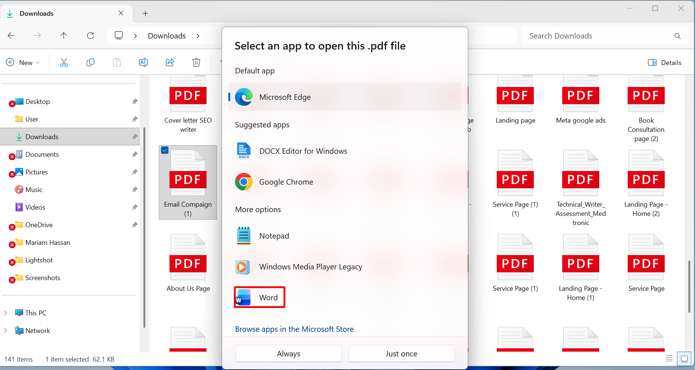This screenshot has height=370, width=695.
Task: Select the About Us Page PDF
Action: pyautogui.click(x=188, y=264)
